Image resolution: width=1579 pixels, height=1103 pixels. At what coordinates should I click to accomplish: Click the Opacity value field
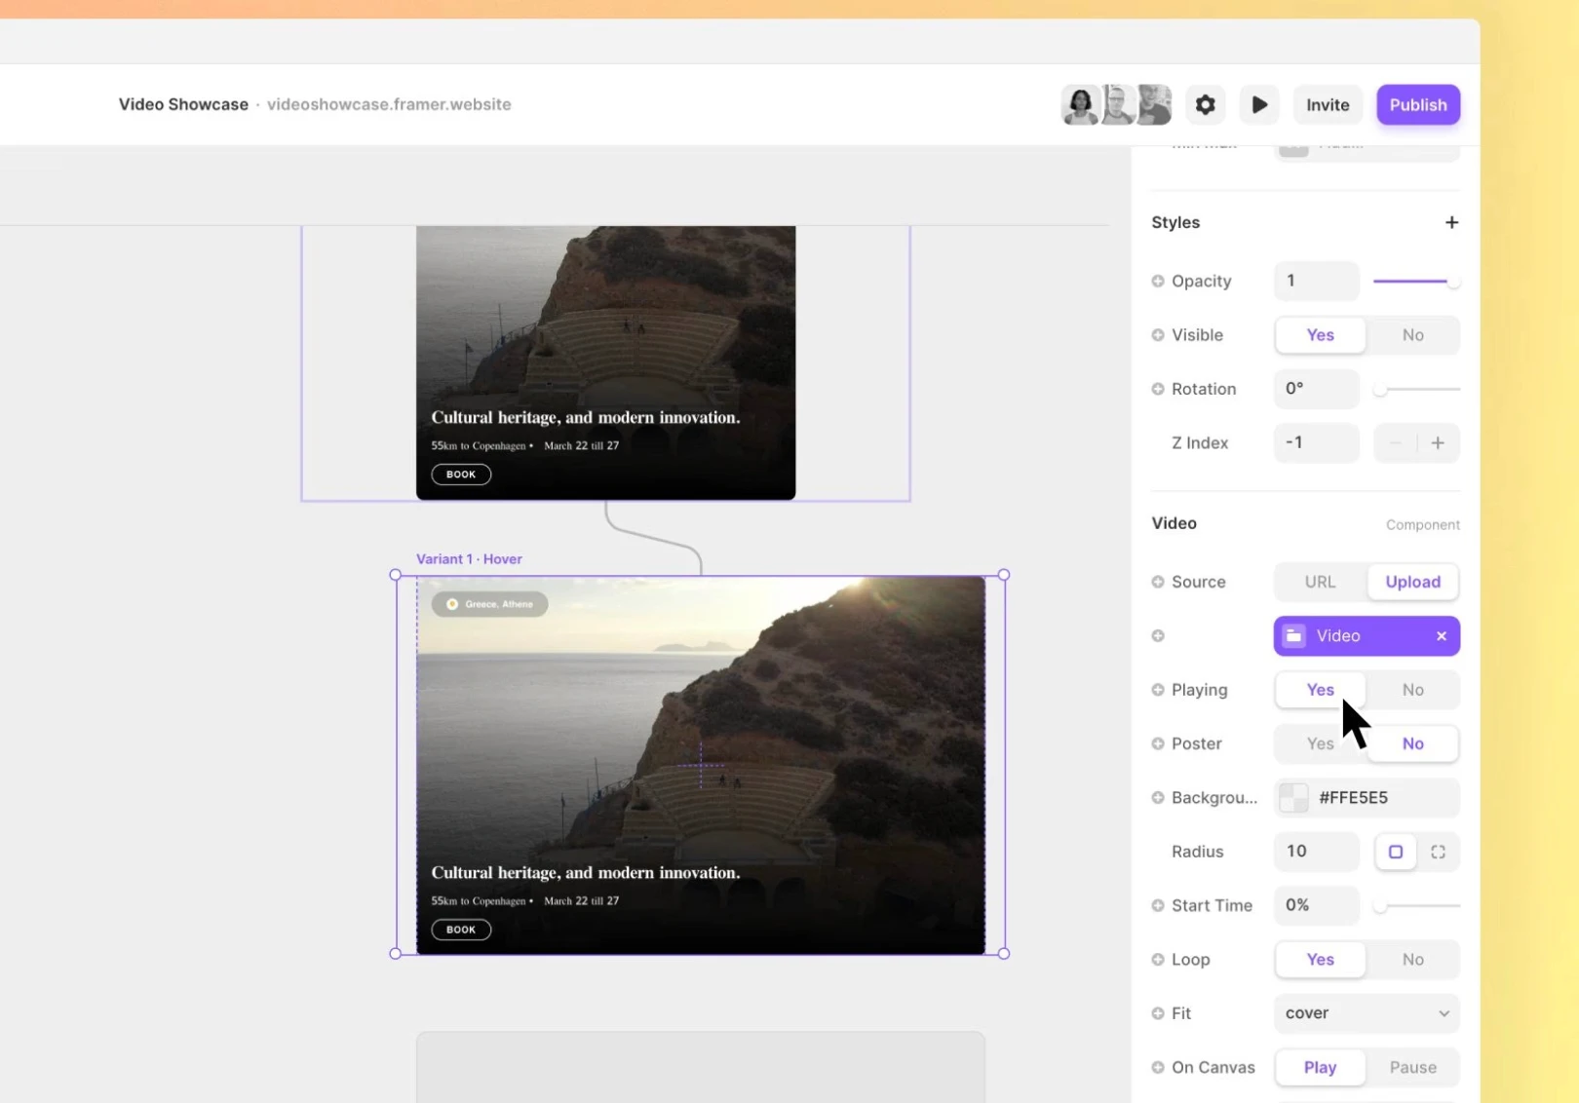click(x=1316, y=281)
